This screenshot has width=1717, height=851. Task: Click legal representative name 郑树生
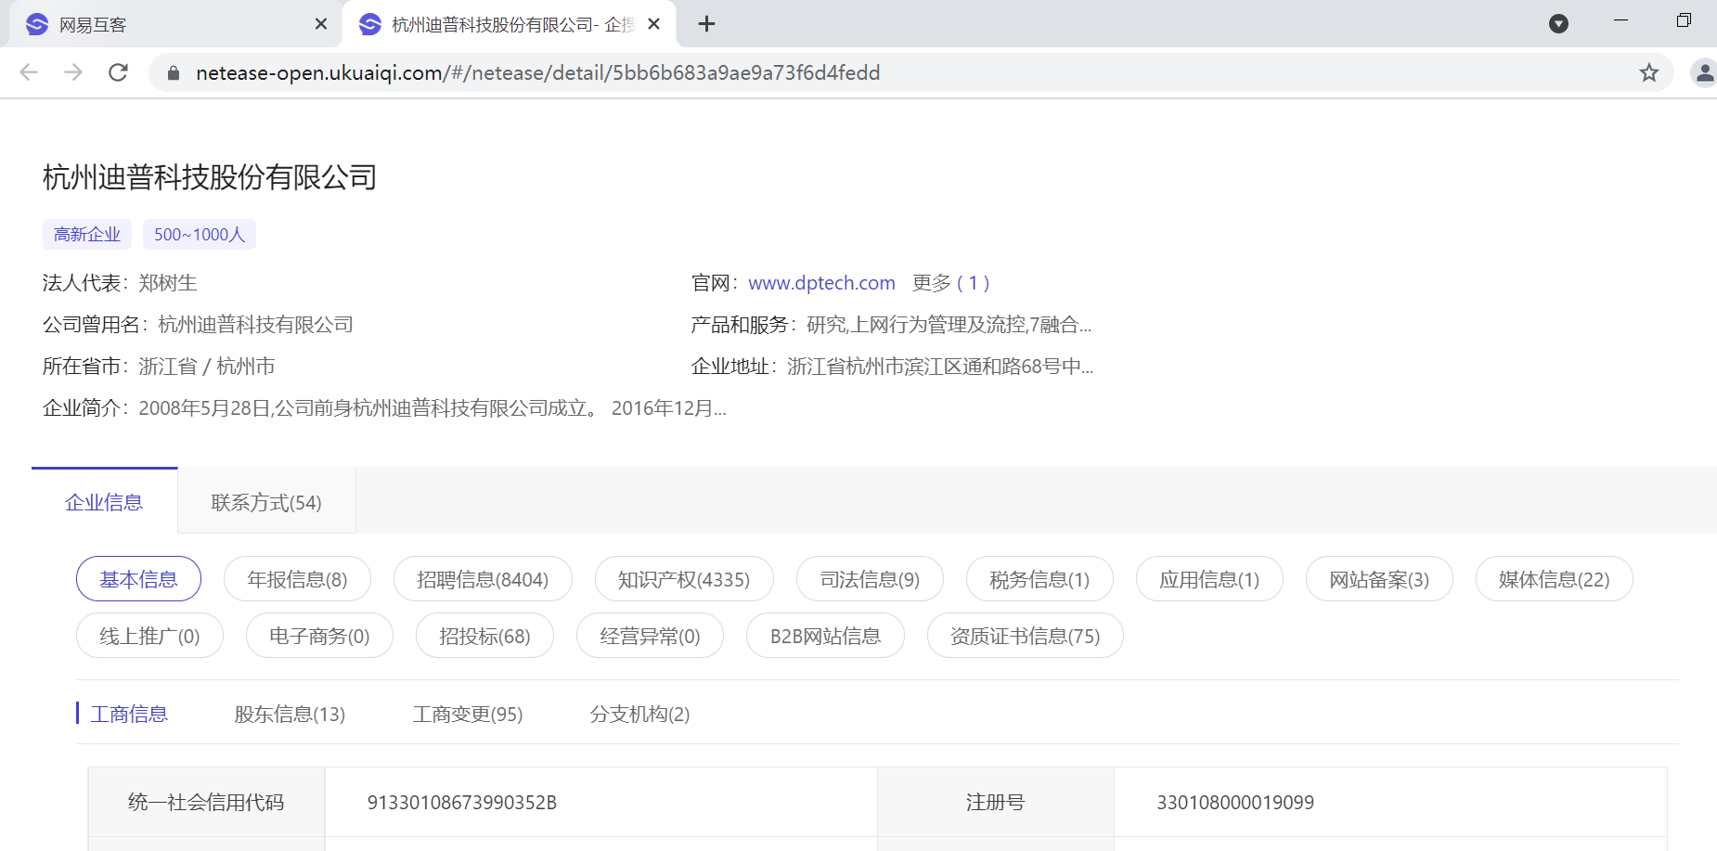(168, 283)
